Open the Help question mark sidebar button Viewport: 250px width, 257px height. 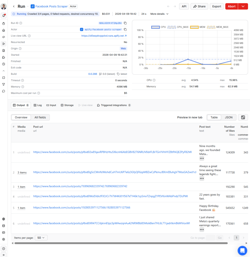[x=4, y=249]
